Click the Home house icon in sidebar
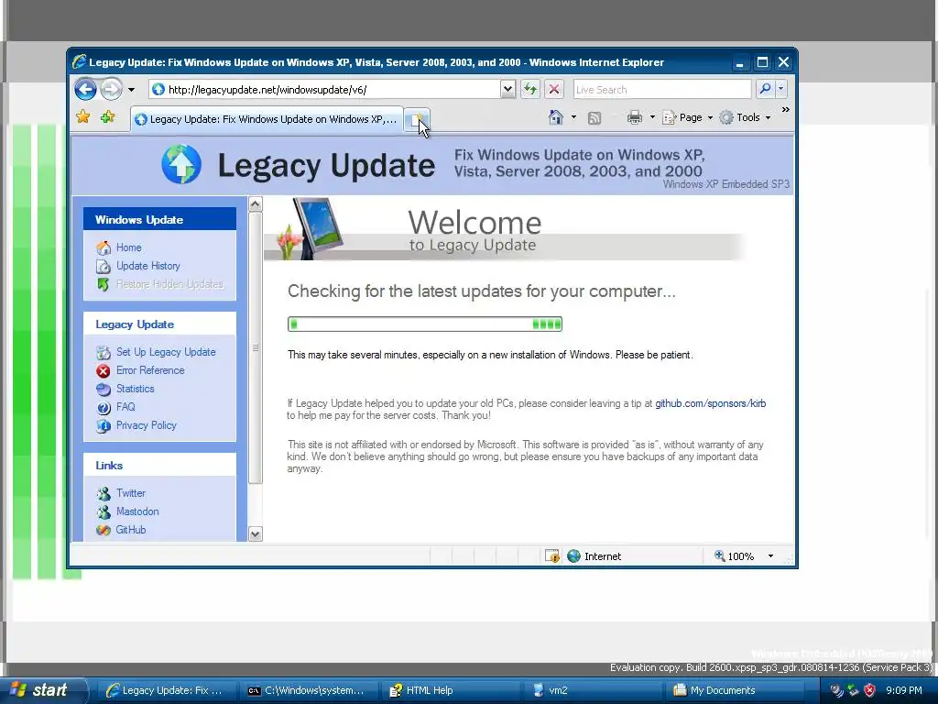 coord(104,247)
